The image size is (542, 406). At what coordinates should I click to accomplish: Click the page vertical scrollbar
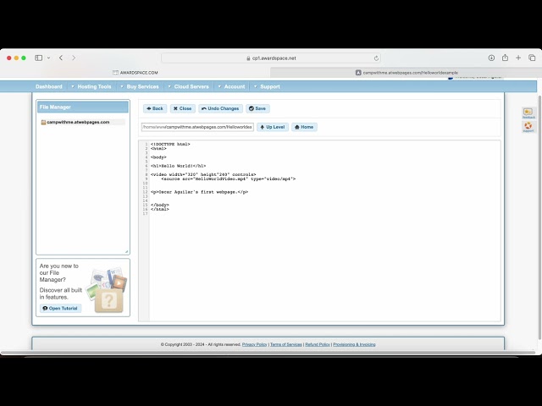pos(540,217)
